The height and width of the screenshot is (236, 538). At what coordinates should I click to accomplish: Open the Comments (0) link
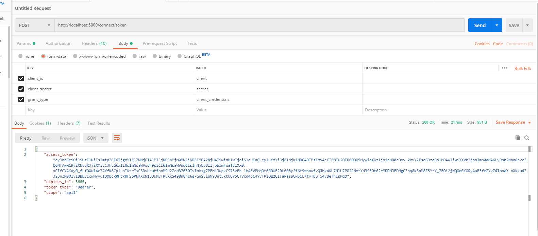click(x=520, y=43)
